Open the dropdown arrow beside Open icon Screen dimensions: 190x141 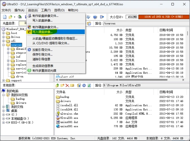pyautogui.click(x=15, y=17)
